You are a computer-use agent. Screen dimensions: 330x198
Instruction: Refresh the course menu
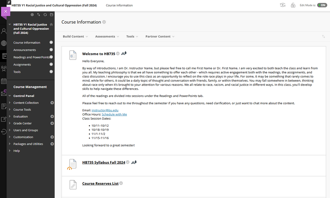[x=45, y=14]
